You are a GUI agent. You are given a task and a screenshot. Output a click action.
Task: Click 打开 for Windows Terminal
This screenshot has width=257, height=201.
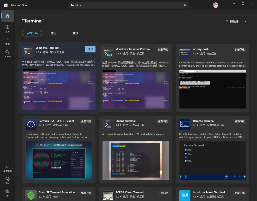tap(90, 49)
